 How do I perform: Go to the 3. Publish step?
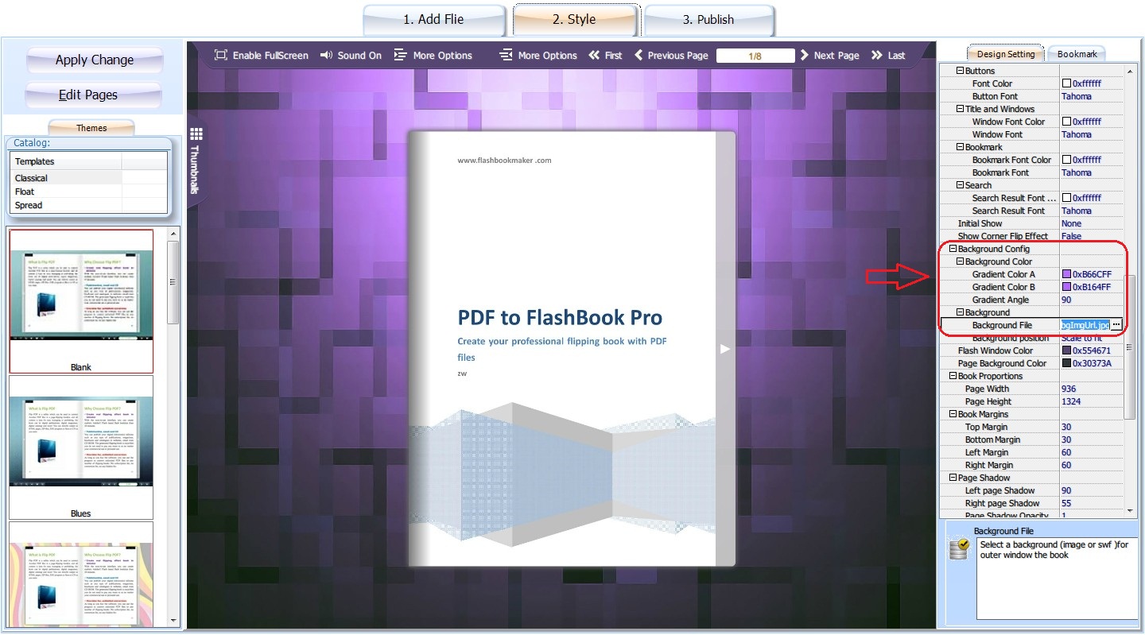[708, 20]
